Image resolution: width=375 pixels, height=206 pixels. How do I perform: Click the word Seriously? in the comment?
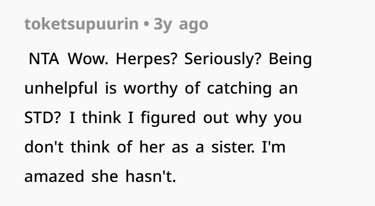pos(222,59)
